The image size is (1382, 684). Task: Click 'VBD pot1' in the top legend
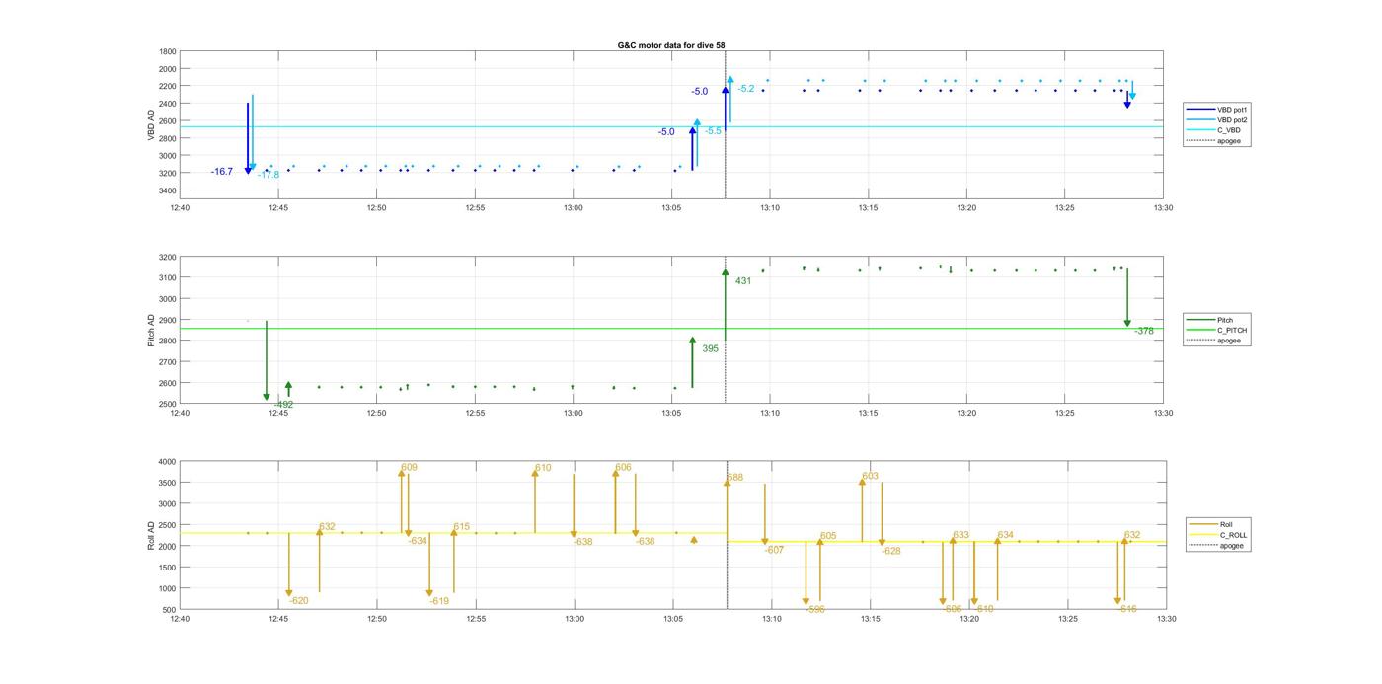1232,109
